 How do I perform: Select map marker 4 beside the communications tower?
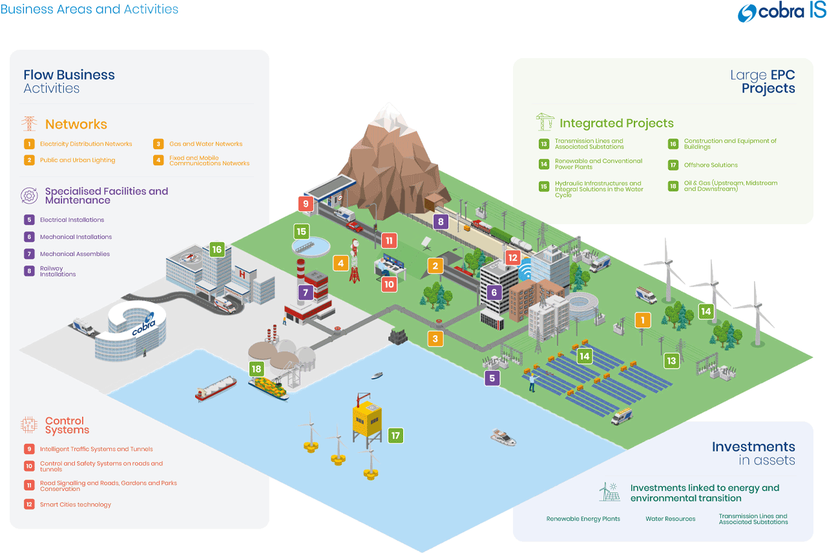pyautogui.click(x=340, y=263)
